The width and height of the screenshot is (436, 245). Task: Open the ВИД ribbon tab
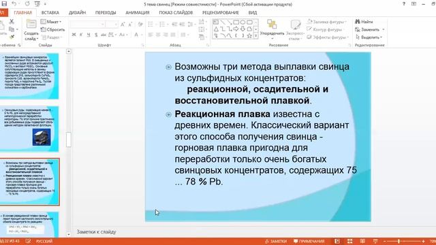point(253,12)
